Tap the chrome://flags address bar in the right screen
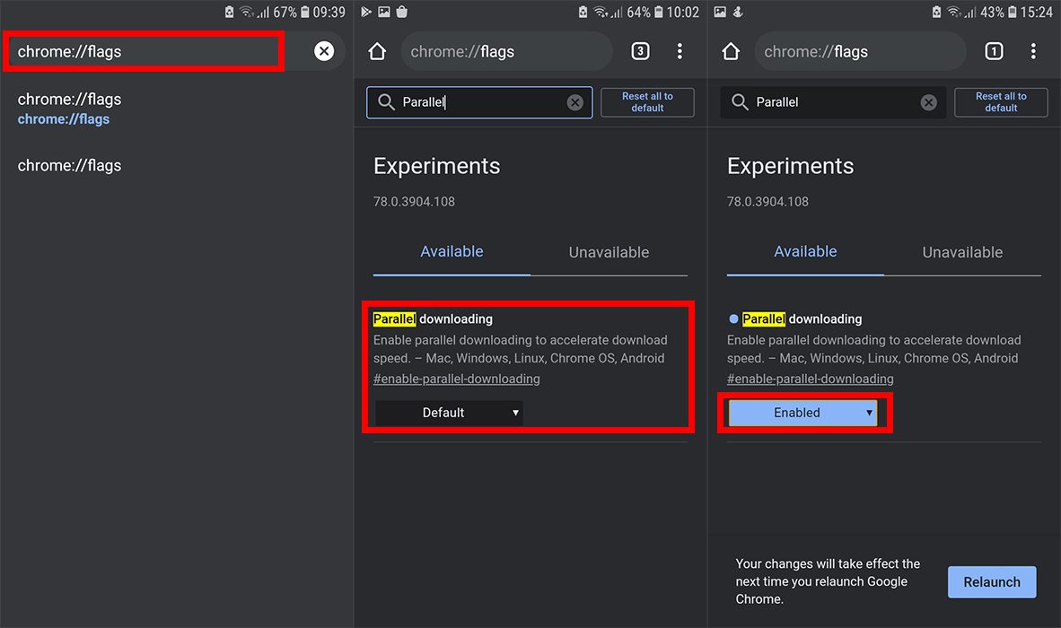The width and height of the screenshot is (1061, 628). (x=860, y=51)
